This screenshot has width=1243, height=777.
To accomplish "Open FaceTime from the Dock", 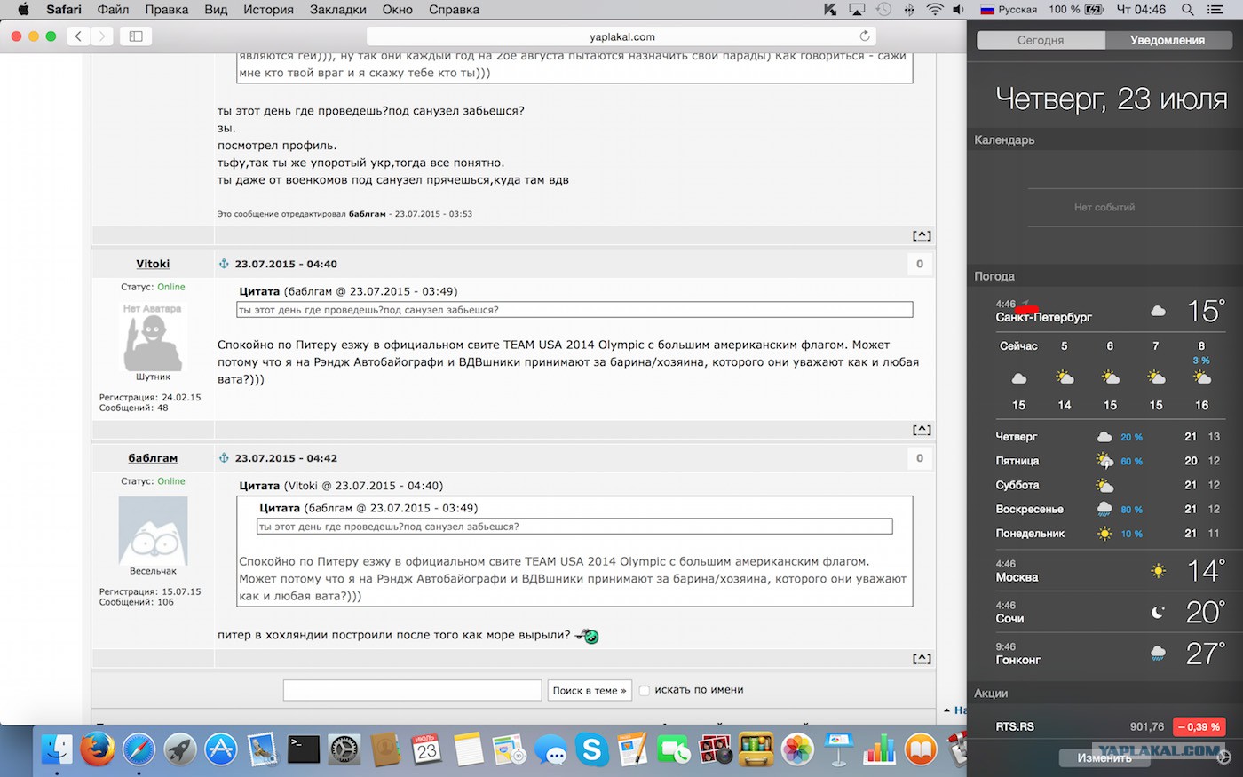I will [x=674, y=750].
